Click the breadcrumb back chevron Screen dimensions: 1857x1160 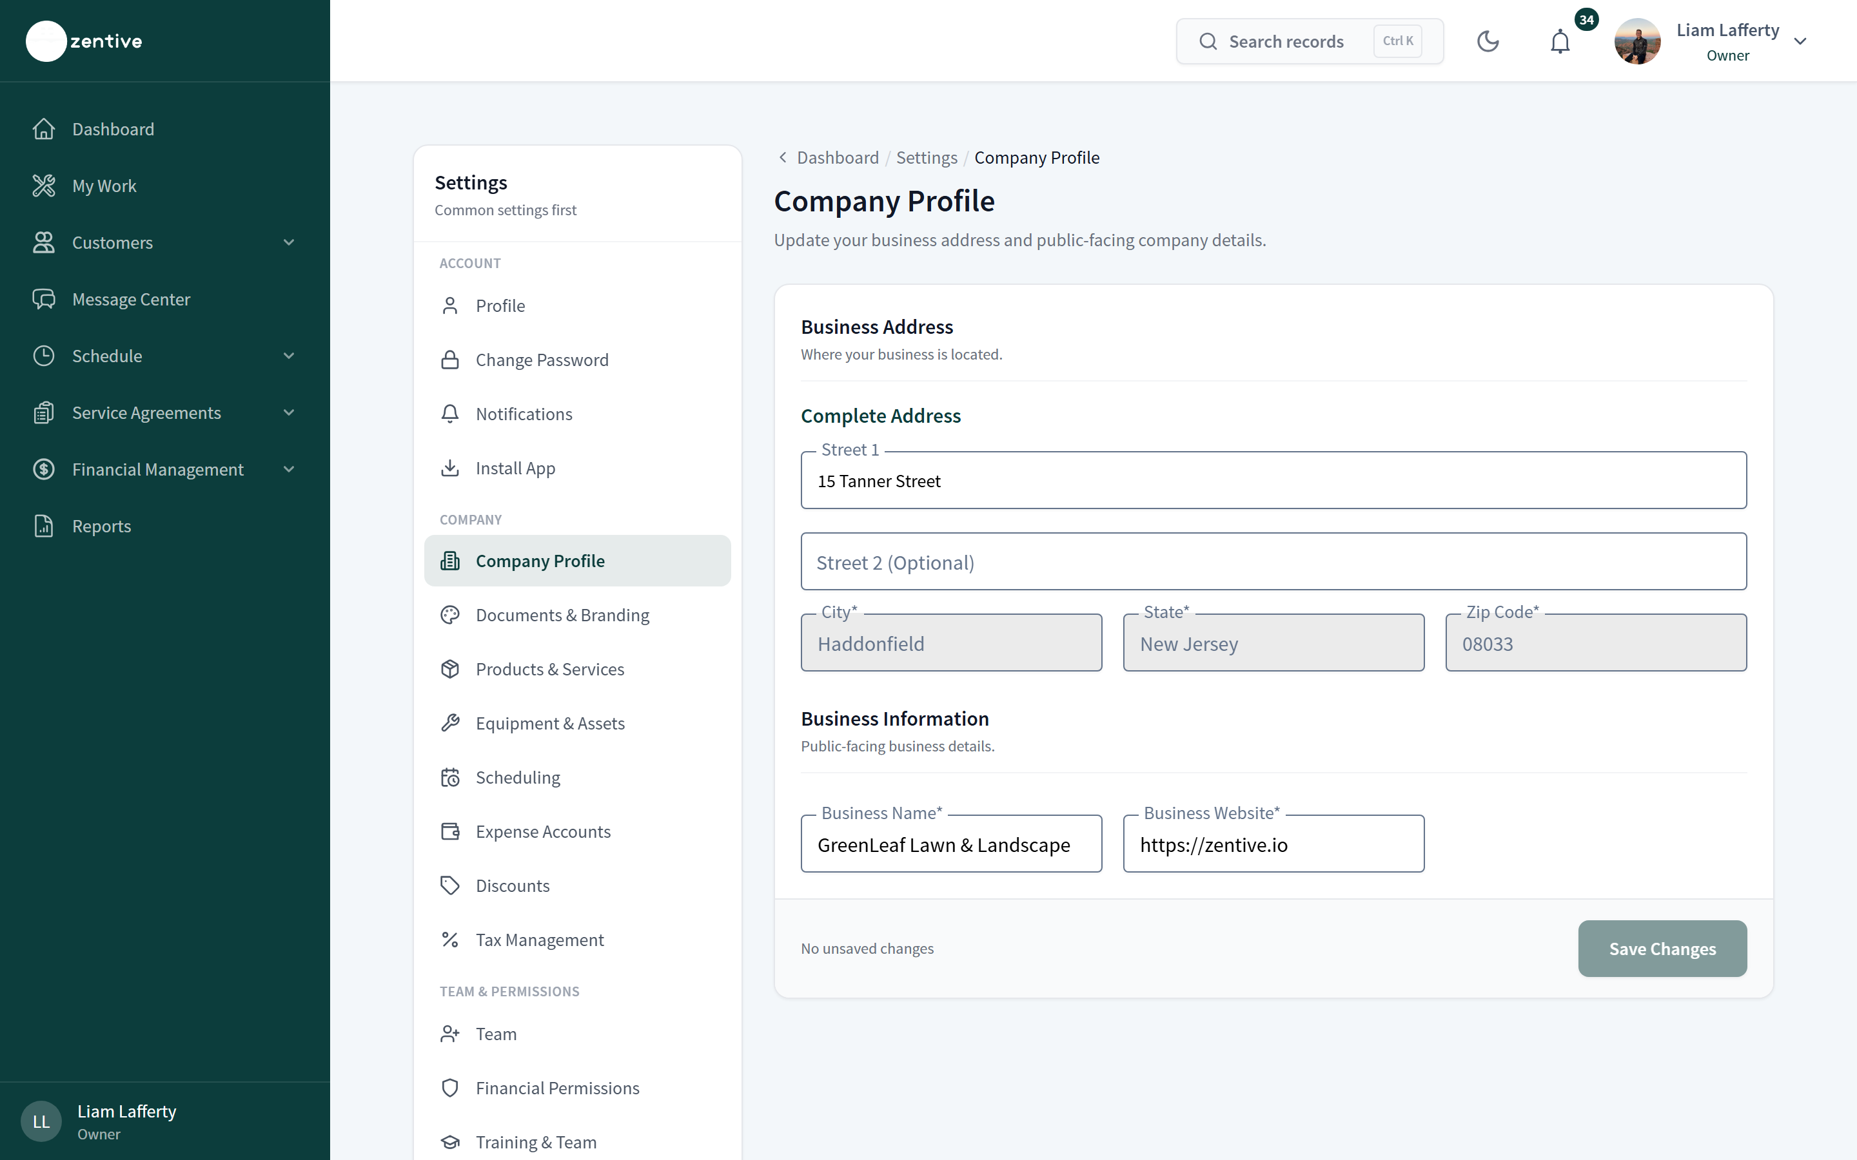pos(783,157)
